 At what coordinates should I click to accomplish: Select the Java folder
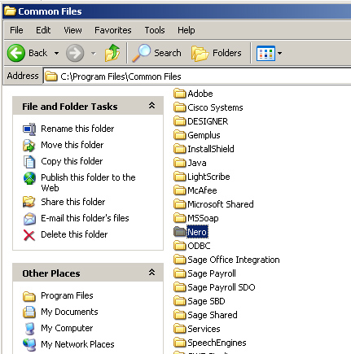pyautogui.click(x=190, y=163)
